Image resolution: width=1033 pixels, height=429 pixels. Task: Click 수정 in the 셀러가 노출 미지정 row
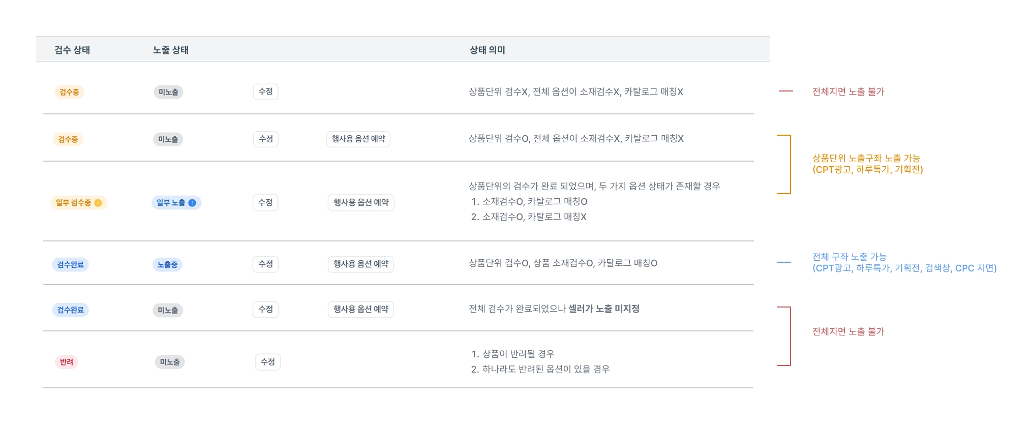pyautogui.click(x=265, y=309)
